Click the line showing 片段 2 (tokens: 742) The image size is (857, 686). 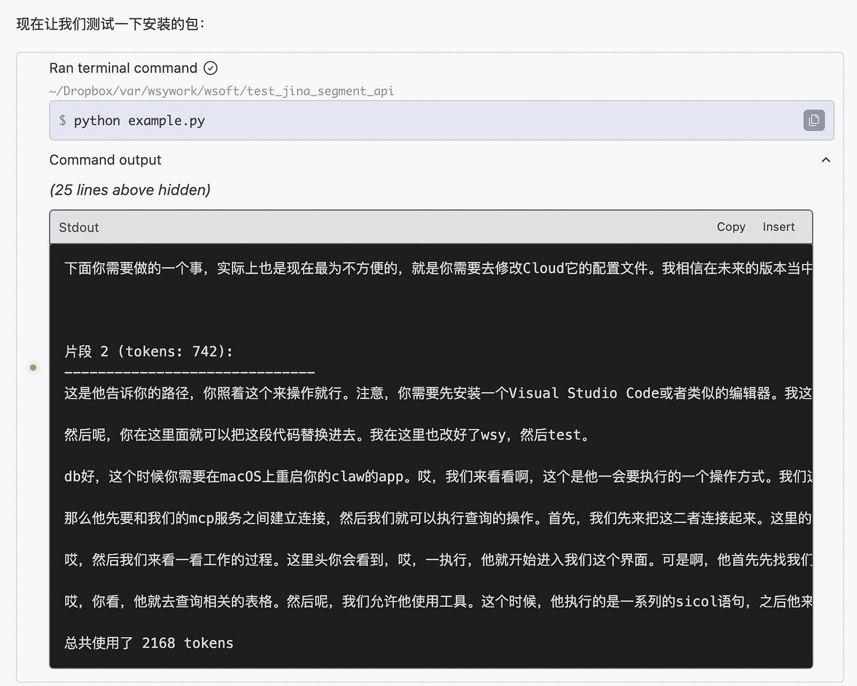pyautogui.click(x=148, y=351)
